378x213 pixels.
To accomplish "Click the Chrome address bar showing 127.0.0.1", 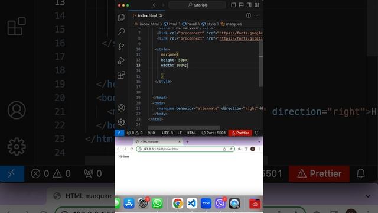I will 185,149.
